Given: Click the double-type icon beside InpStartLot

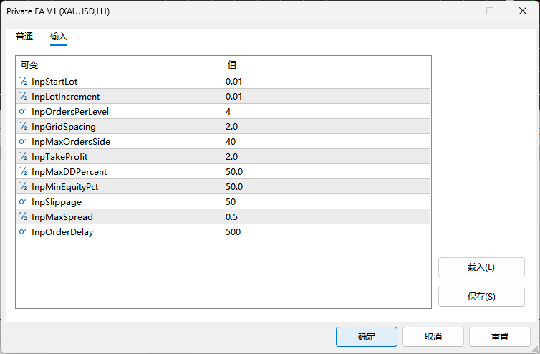Looking at the screenshot, I should point(23,82).
